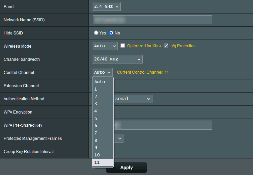Collapse the Control Channel dropdown

(x=103, y=72)
